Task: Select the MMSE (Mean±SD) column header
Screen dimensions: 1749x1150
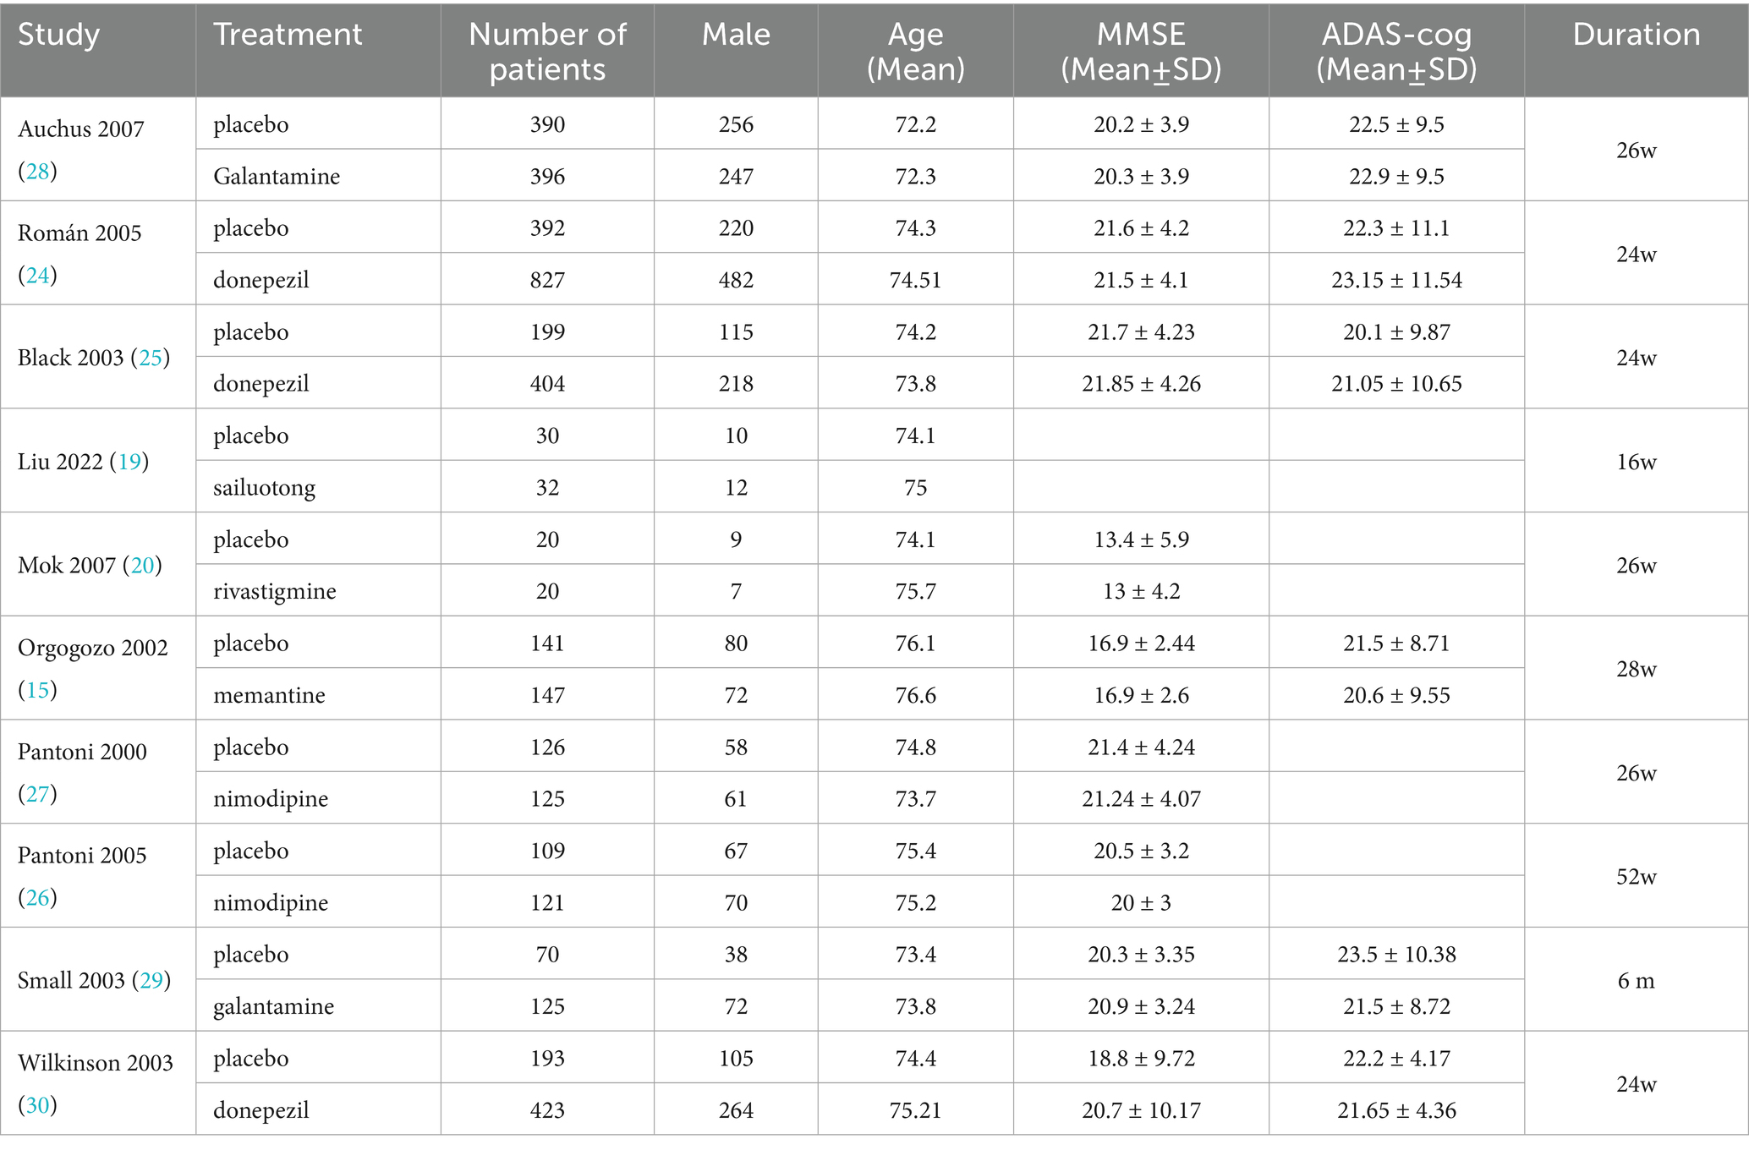Action: point(1141,51)
